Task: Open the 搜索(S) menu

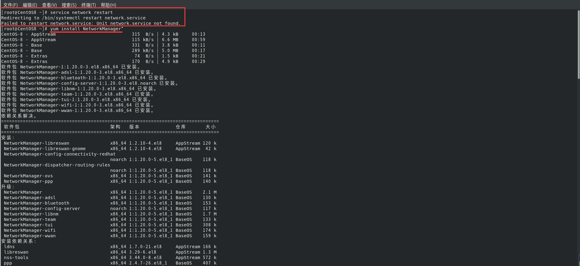Action: (69, 5)
